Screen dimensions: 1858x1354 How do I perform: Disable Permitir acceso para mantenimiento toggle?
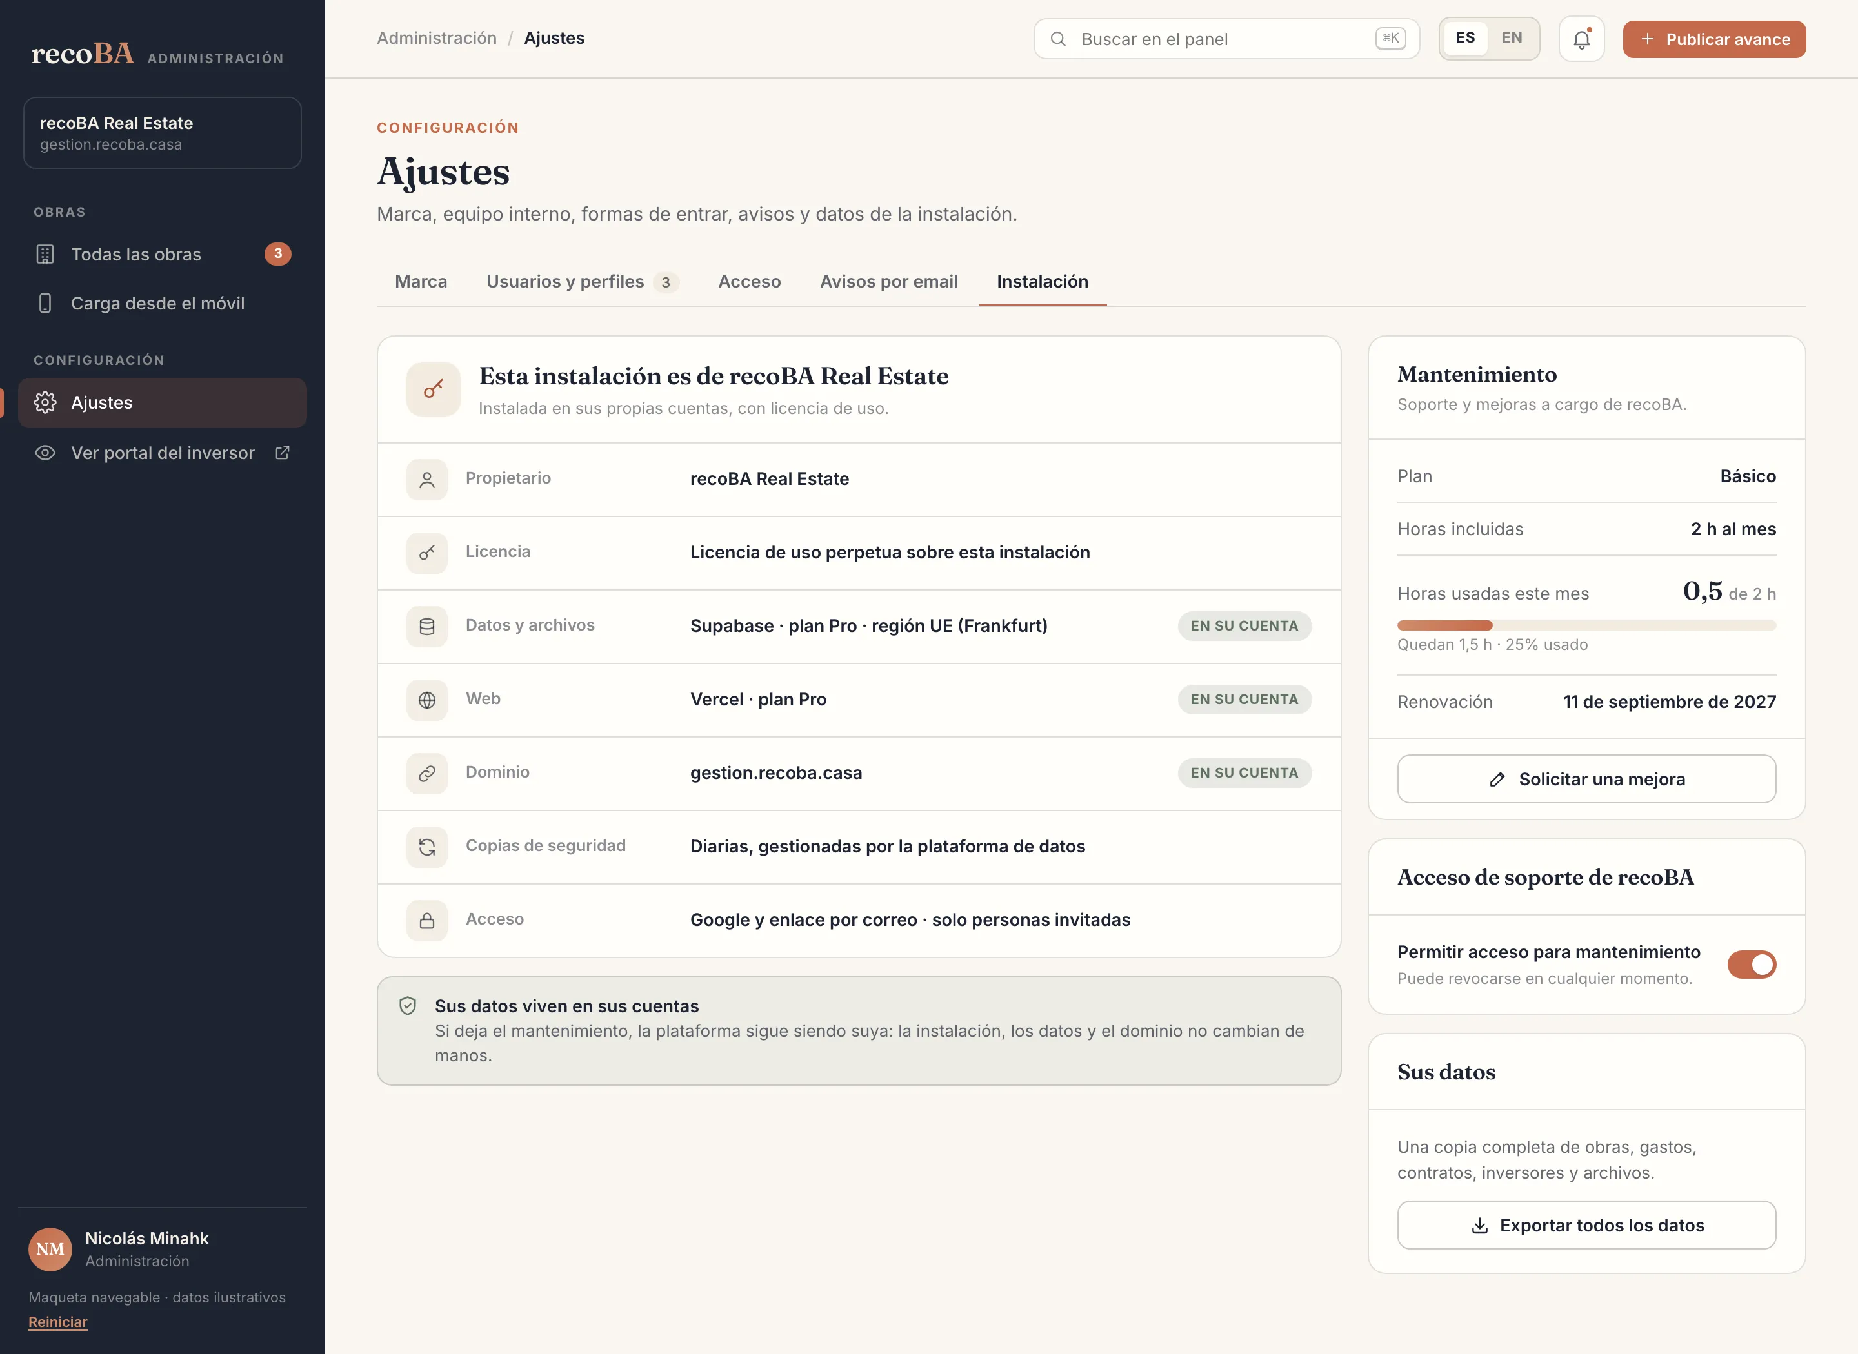[x=1752, y=965]
